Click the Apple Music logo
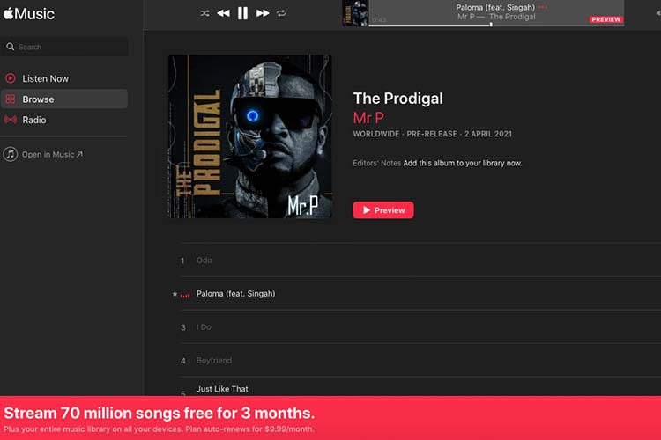 click(29, 14)
